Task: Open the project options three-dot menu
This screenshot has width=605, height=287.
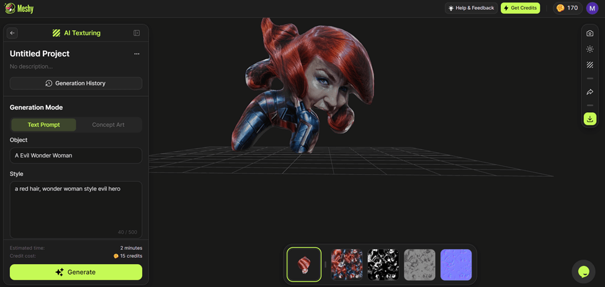Action: (137, 54)
